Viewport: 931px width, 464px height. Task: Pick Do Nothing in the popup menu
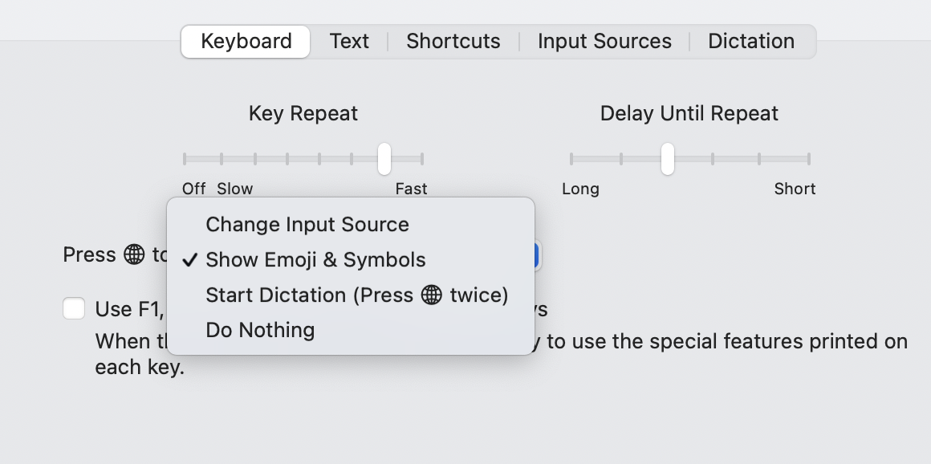pyautogui.click(x=260, y=330)
